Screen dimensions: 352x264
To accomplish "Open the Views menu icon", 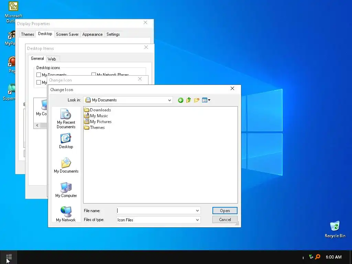I will 206,100.
